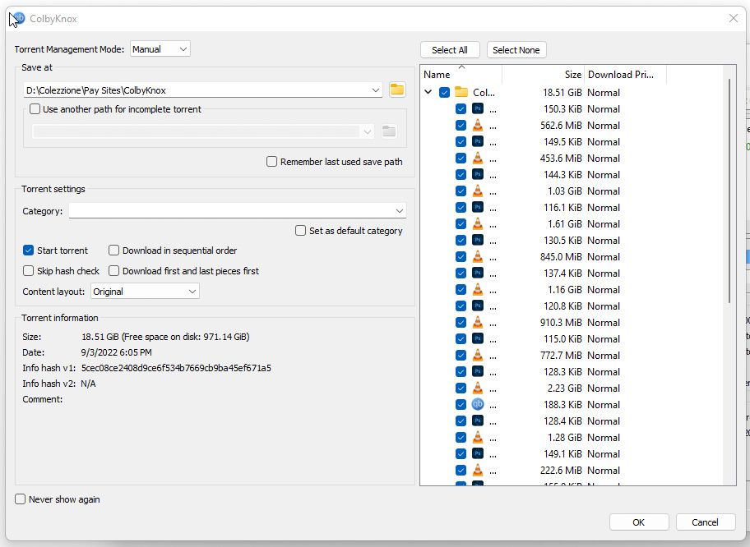Viewport: 750px width, 547px height.
Task: Enable Download in sequential order
Action: click(114, 251)
